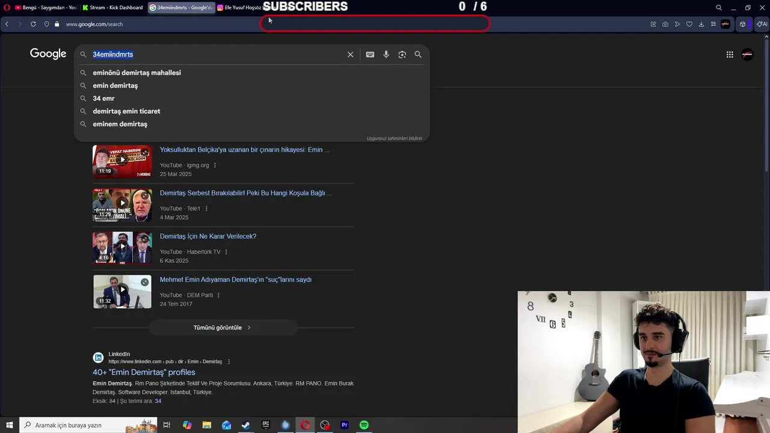Bookmark the page with the heart icon

point(689,24)
